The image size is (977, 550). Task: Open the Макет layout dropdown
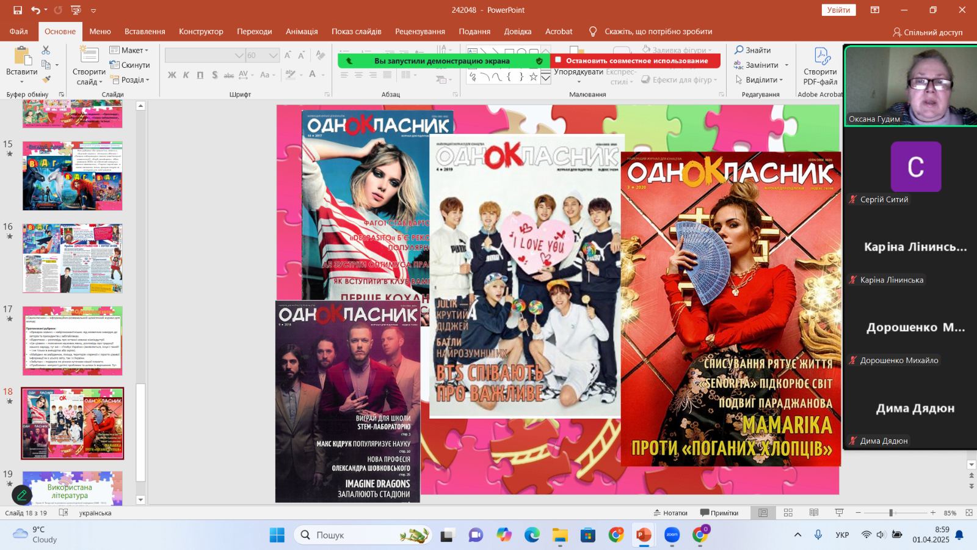[x=129, y=50]
